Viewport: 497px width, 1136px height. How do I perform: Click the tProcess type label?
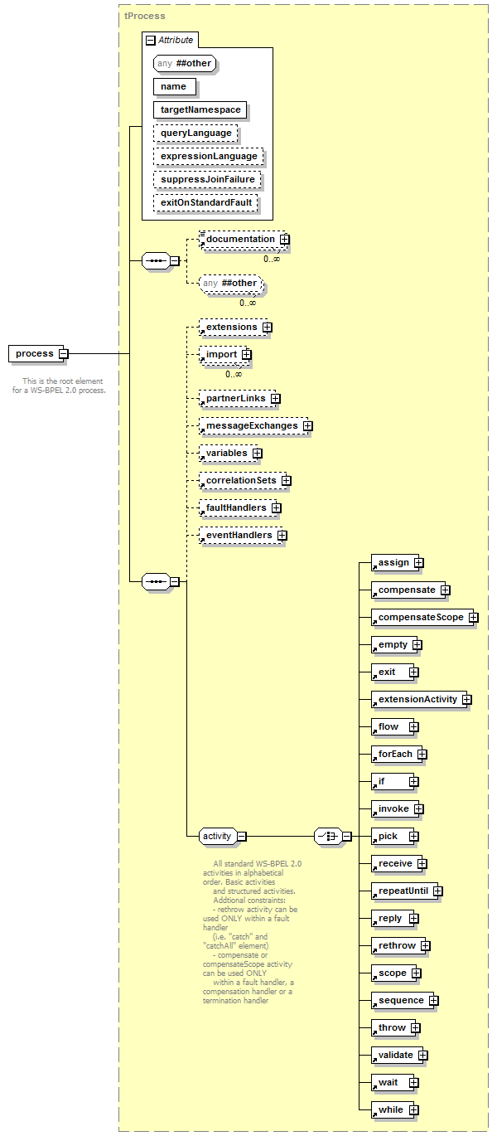click(x=144, y=16)
